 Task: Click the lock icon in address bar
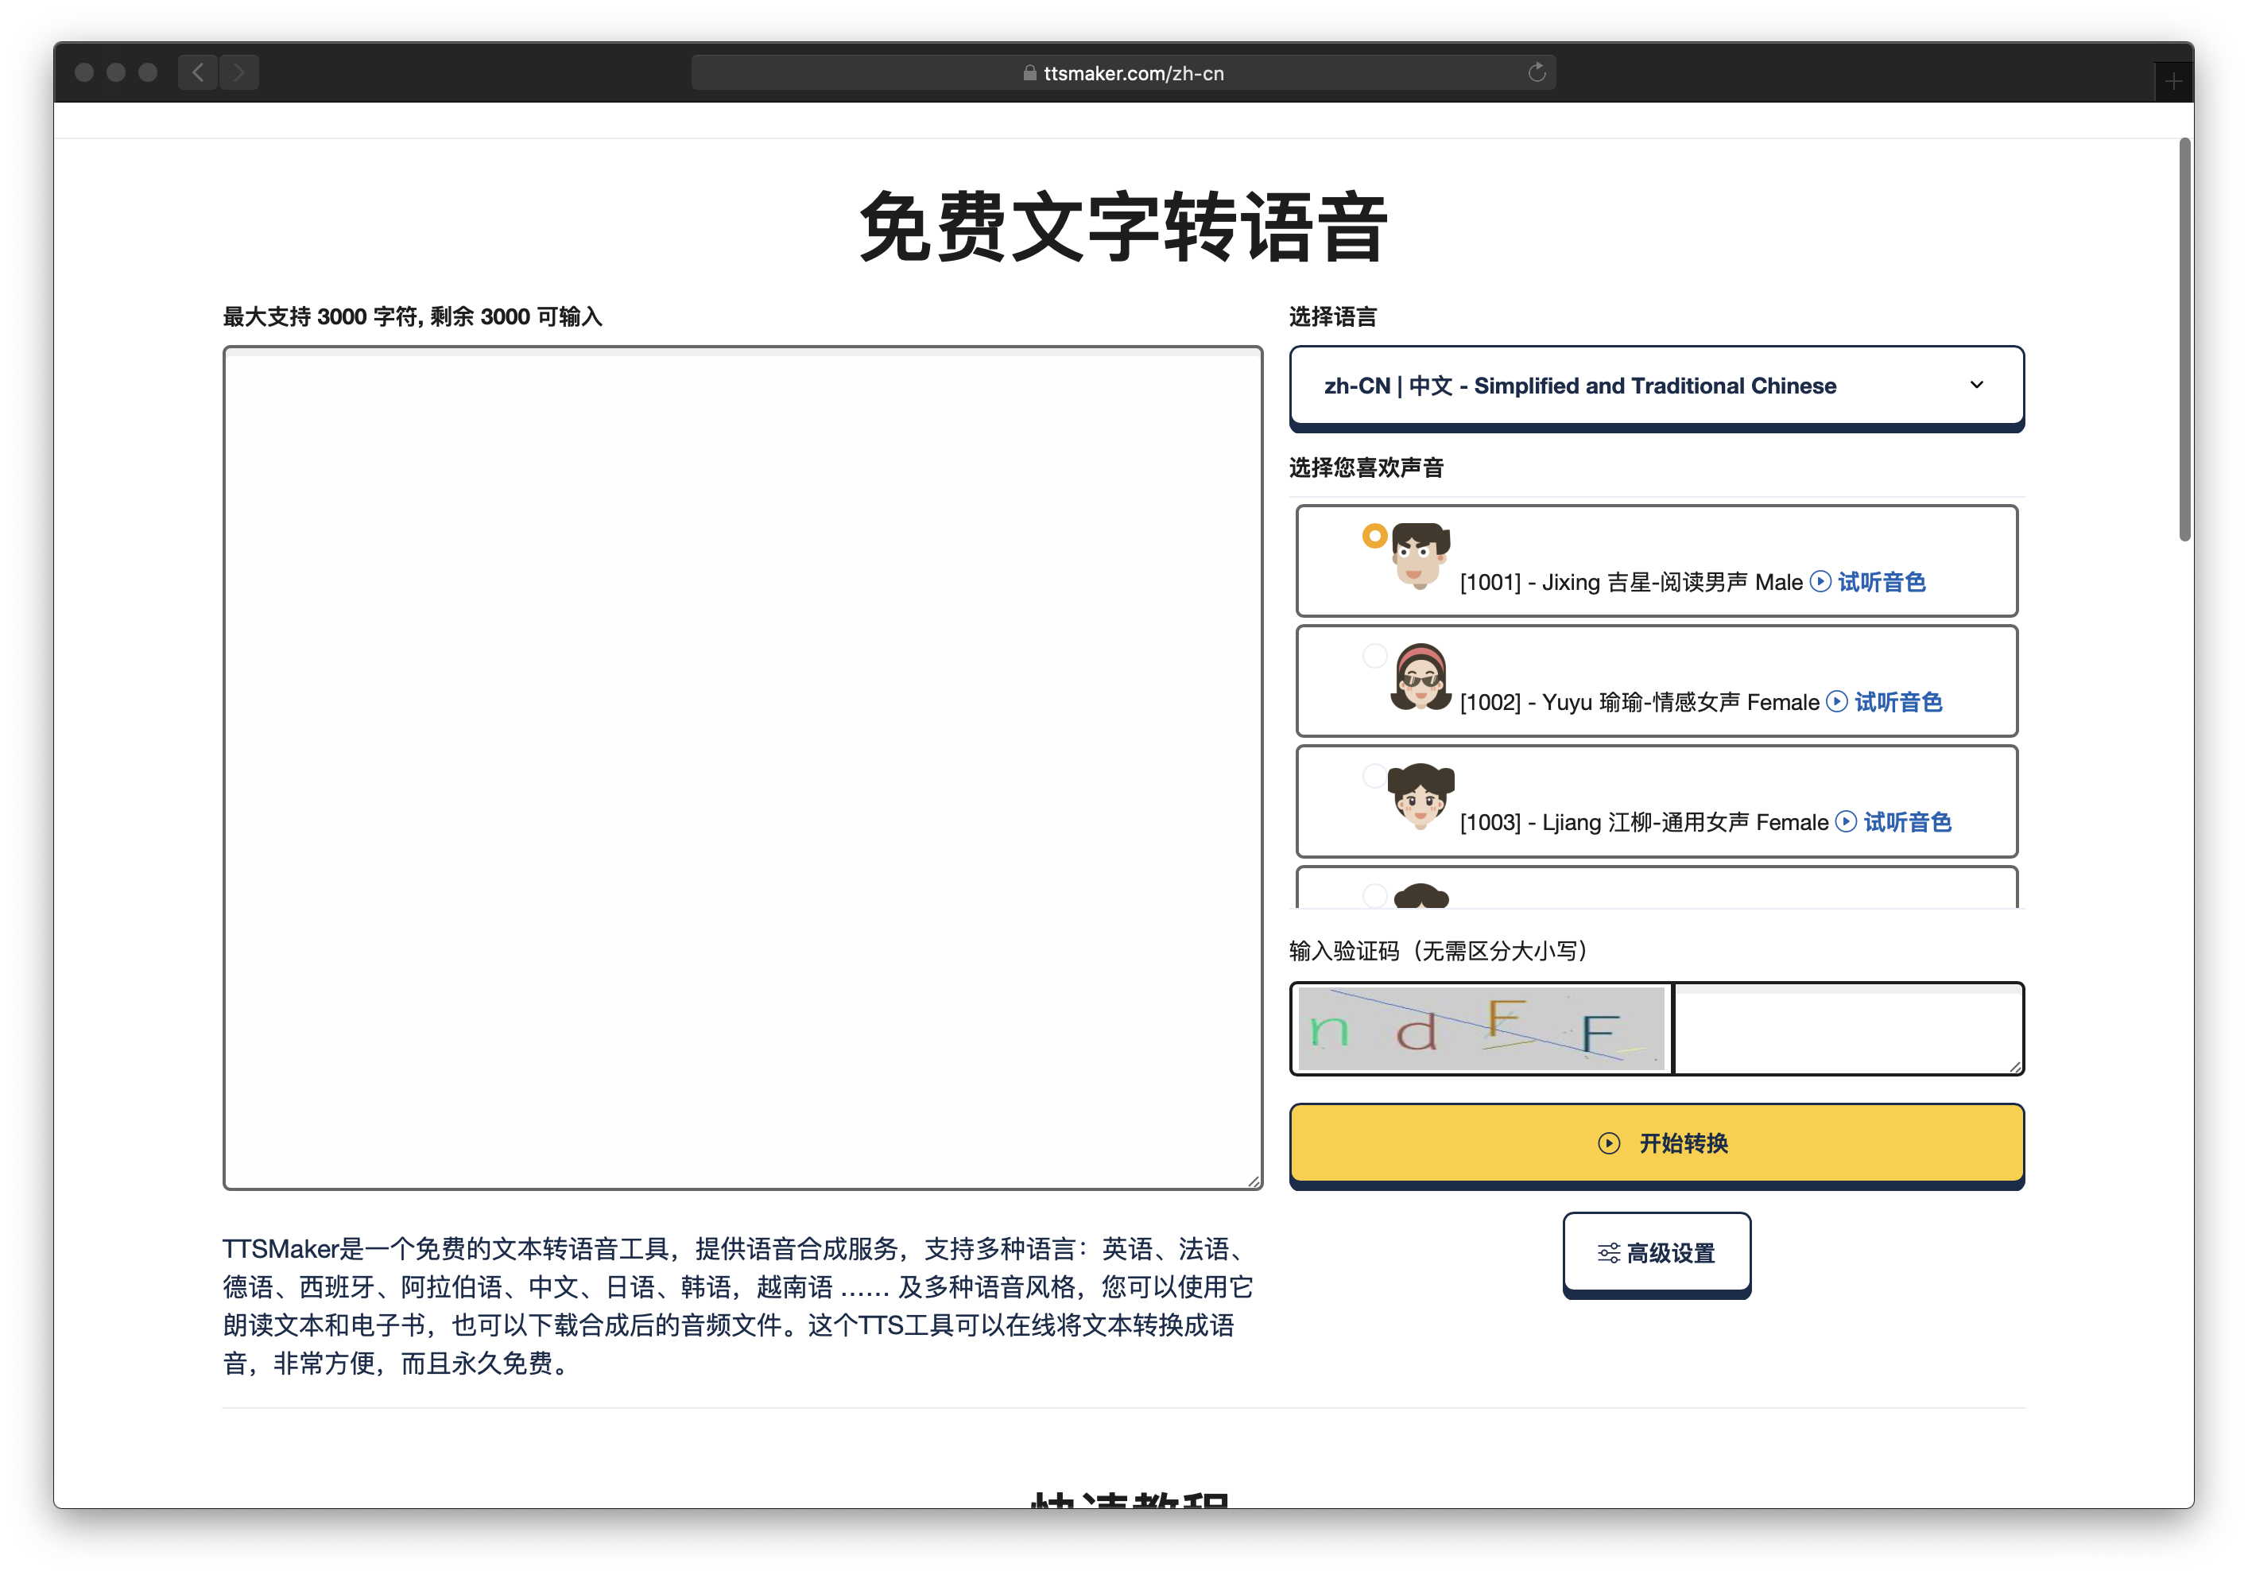click(x=1029, y=72)
